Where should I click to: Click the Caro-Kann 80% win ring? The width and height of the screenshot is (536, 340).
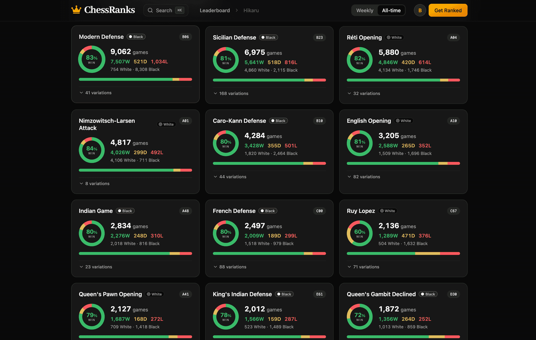click(226, 143)
